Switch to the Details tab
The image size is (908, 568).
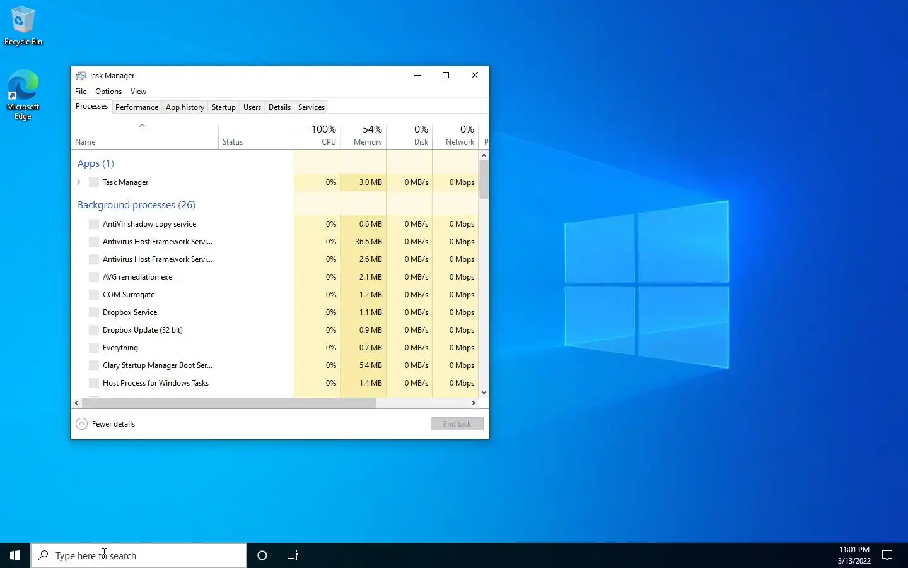279,107
